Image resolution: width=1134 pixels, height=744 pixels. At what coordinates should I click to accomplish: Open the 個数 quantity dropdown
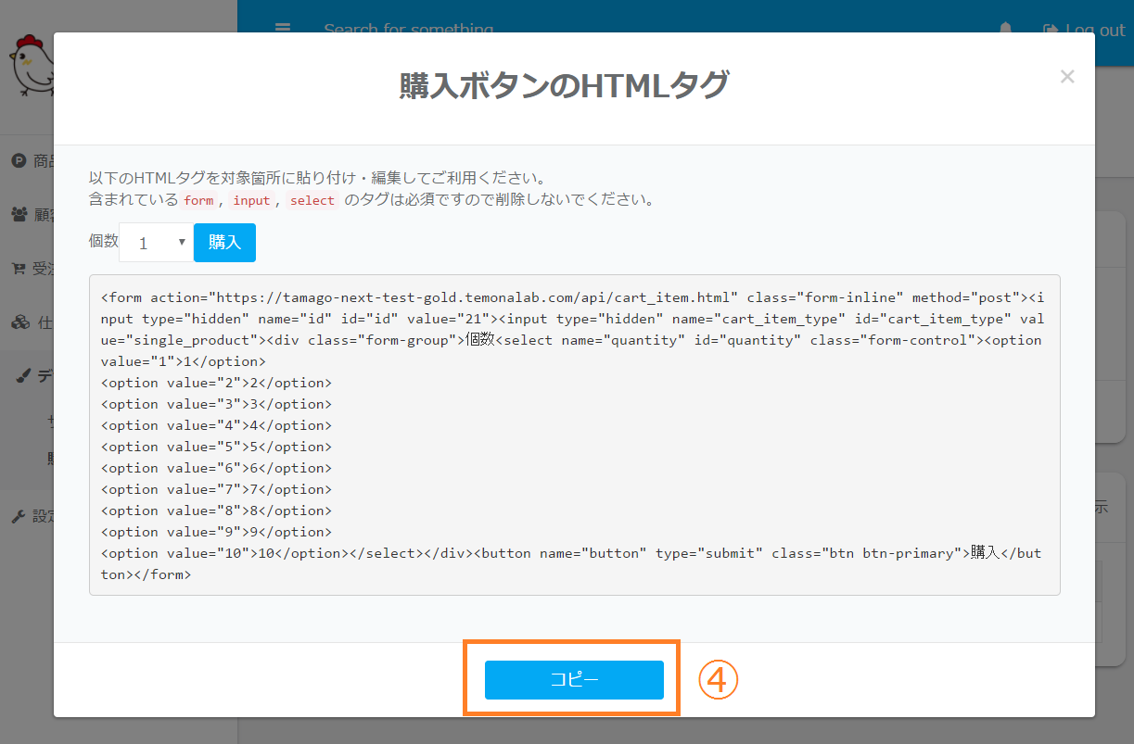click(x=155, y=243)
